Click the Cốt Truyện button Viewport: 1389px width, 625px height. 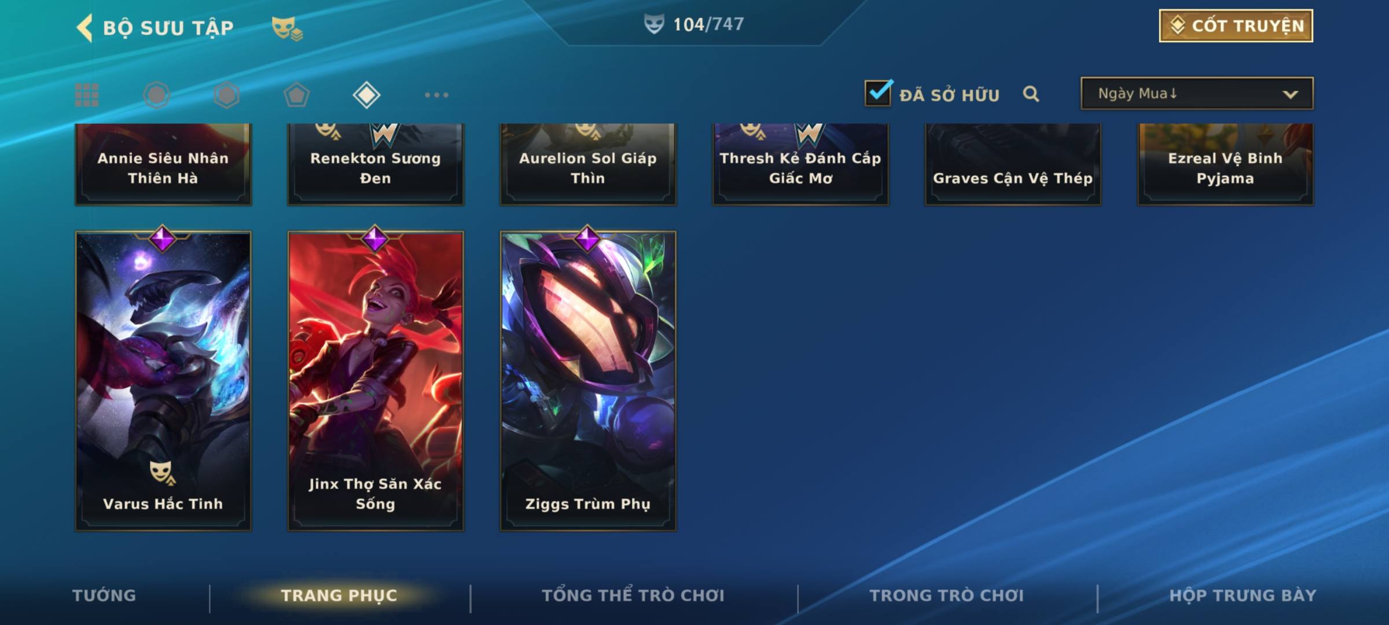coord(1236,25)
